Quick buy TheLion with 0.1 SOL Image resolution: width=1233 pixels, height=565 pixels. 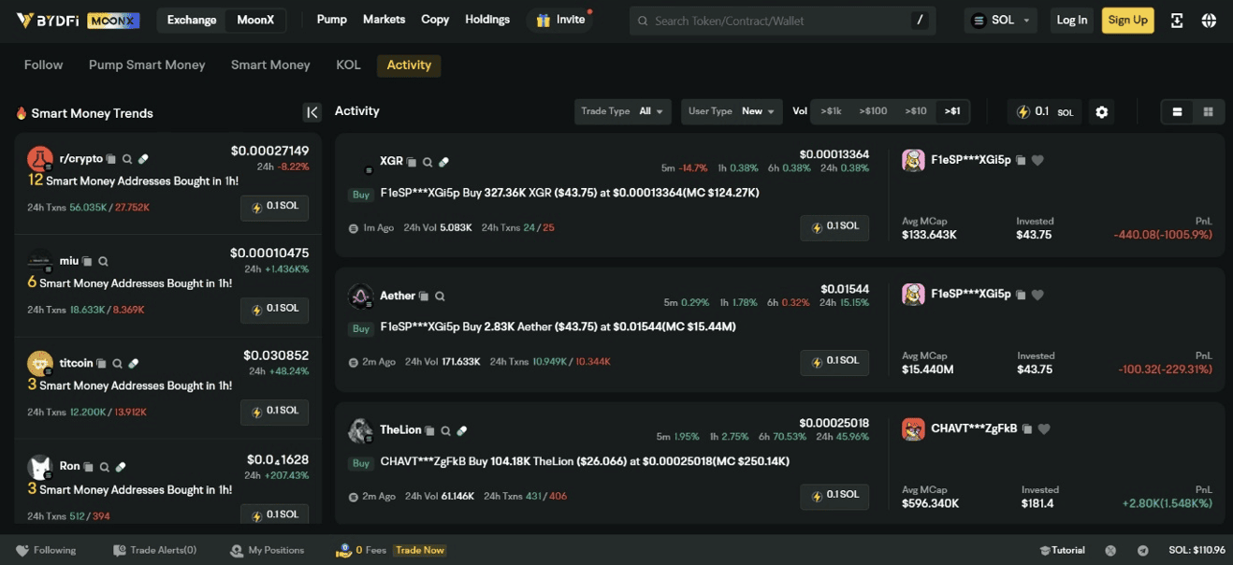click(834, 496)
